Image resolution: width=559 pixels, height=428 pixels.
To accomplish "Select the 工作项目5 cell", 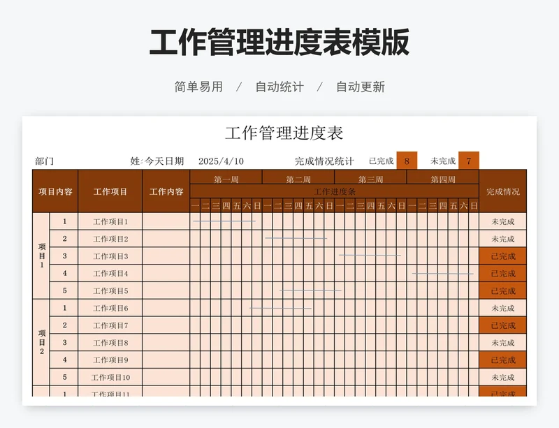I will (110, 290).
